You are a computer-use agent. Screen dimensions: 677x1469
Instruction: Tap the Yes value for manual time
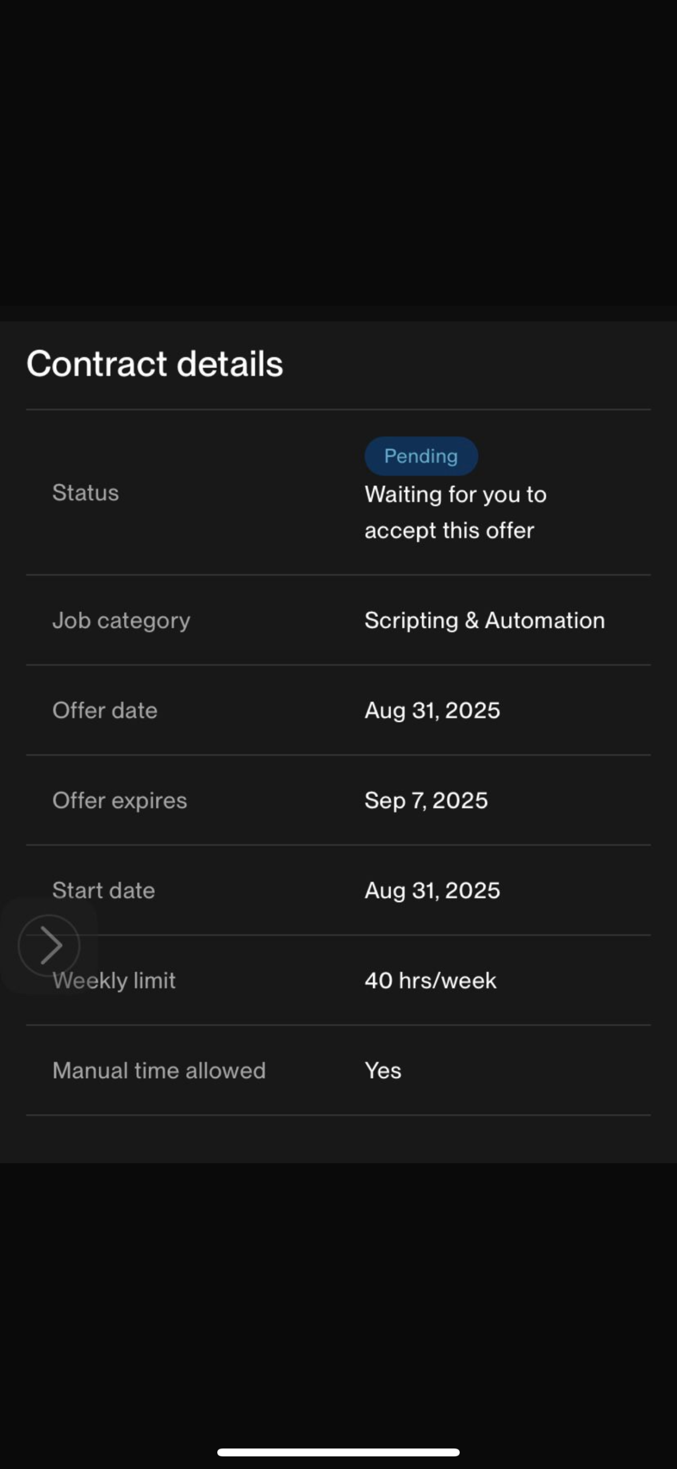(383, 1071)
